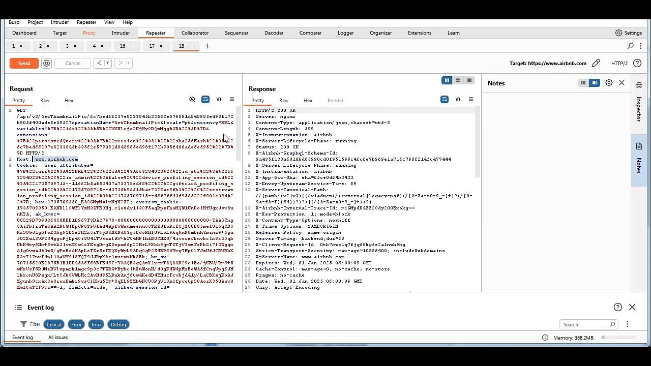Switch Request view to Raw
651x366 pixels.
tap(45, 101)
